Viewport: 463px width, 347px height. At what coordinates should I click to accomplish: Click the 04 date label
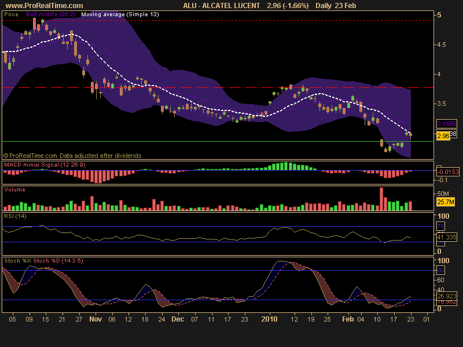click(x=361, y=319)
